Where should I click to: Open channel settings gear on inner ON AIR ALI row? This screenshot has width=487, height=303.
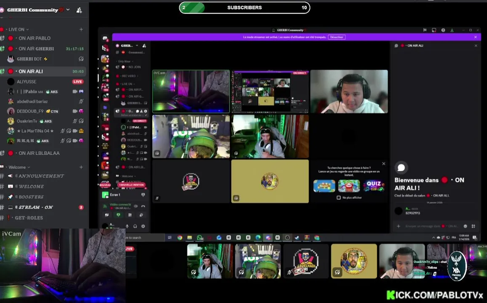tap(145, 111)
